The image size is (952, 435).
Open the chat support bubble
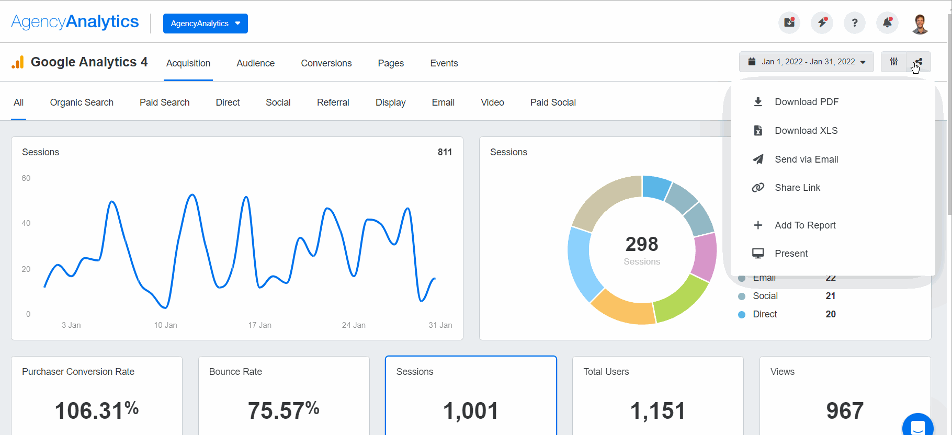pos(918,426)
